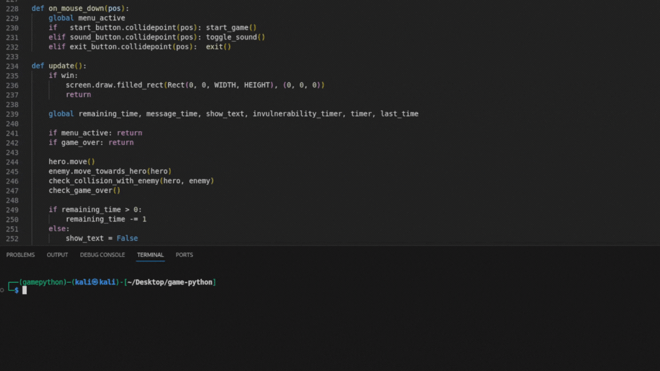The width and height of the screenshot is (660, 371).
Task: Click line number 239 in the gutter
Action: click(12, 114)
